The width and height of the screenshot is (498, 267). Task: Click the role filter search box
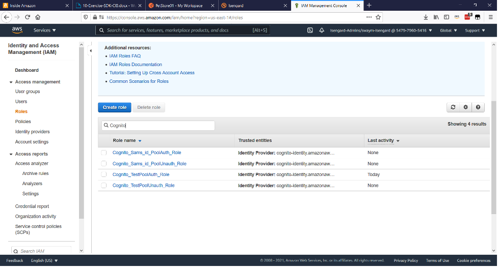point(158,126)
